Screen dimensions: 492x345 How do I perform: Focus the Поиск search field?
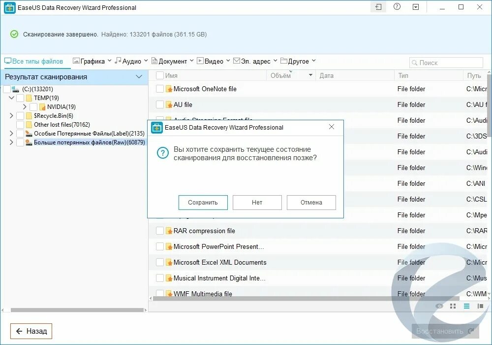[x=446, y=63]
